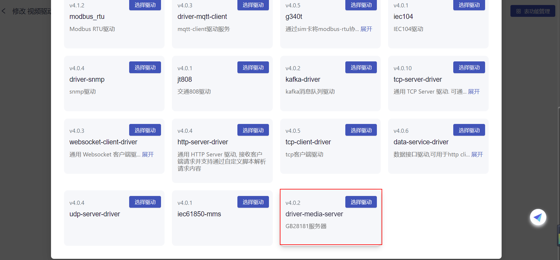The width and height of the screenshot is (560, 260).
Task: Click the mqtt-client驱动服务 description
Action: pos(204,29)
